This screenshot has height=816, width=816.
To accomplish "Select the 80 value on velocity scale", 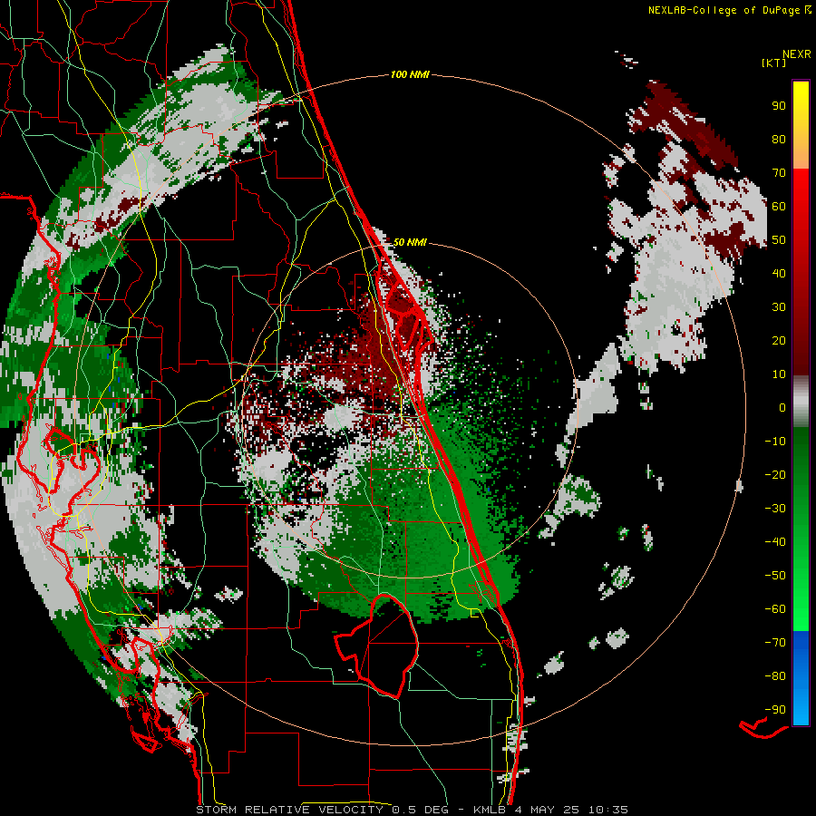I will (x=779, y=139).
